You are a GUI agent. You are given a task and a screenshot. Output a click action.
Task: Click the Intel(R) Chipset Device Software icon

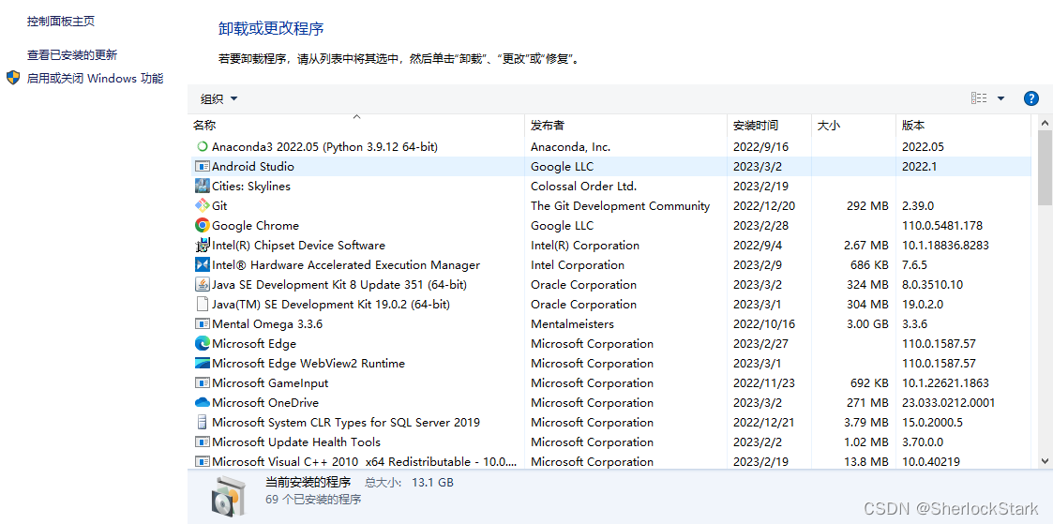click(x=202, y=245)
